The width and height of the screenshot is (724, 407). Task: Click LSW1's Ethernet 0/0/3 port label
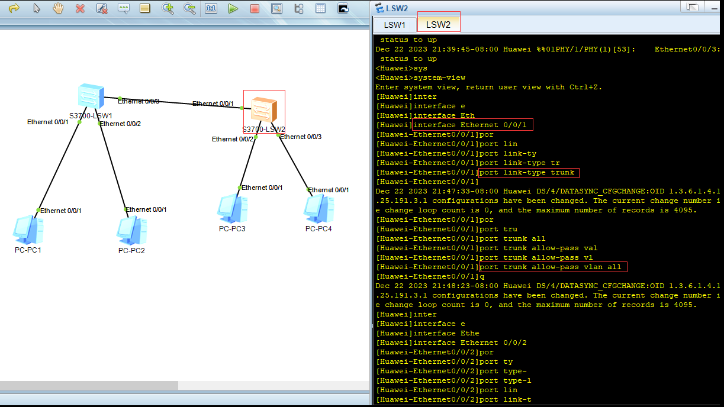[x=139, y=101]
